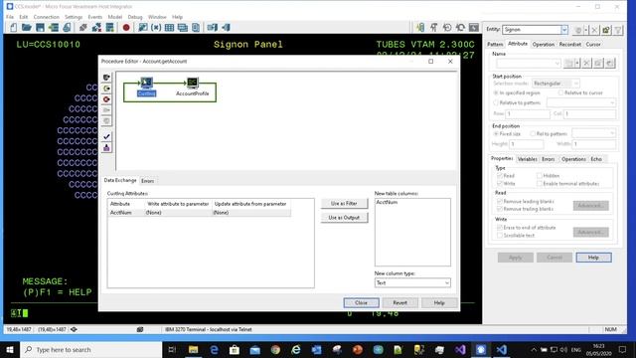Switch to the Variables sub-tab
636x358 pixels.
point(528,159)
